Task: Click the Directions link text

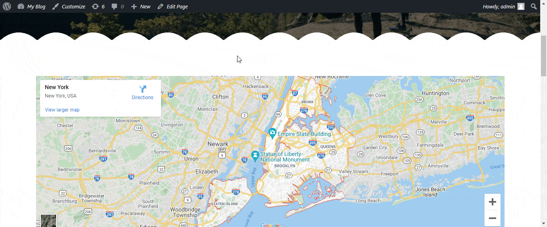Action: pyautogui.click(x=143, y=98)
